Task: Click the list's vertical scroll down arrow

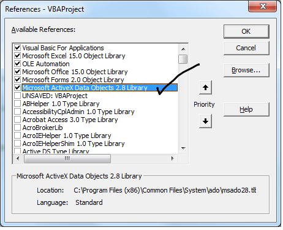Action: [183, 148]
